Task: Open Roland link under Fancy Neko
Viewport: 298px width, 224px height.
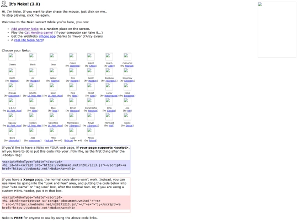Action: click(x=92, y=140)
